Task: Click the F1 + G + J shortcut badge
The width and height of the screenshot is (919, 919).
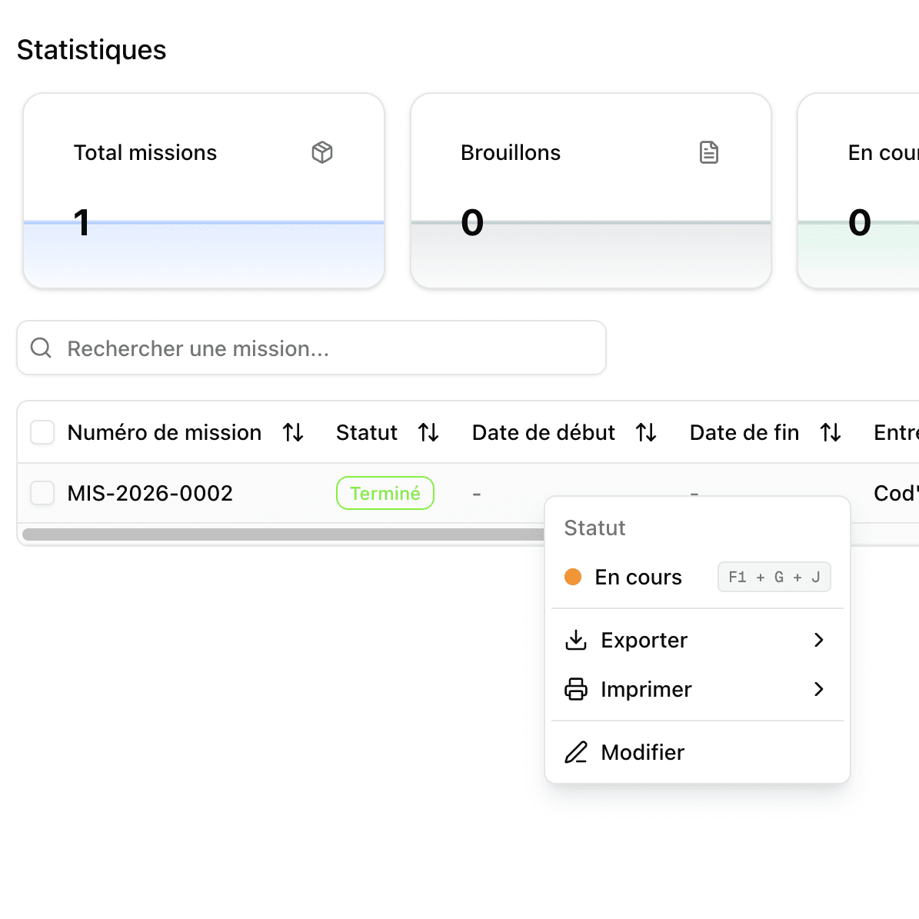Action: (774, 577)
